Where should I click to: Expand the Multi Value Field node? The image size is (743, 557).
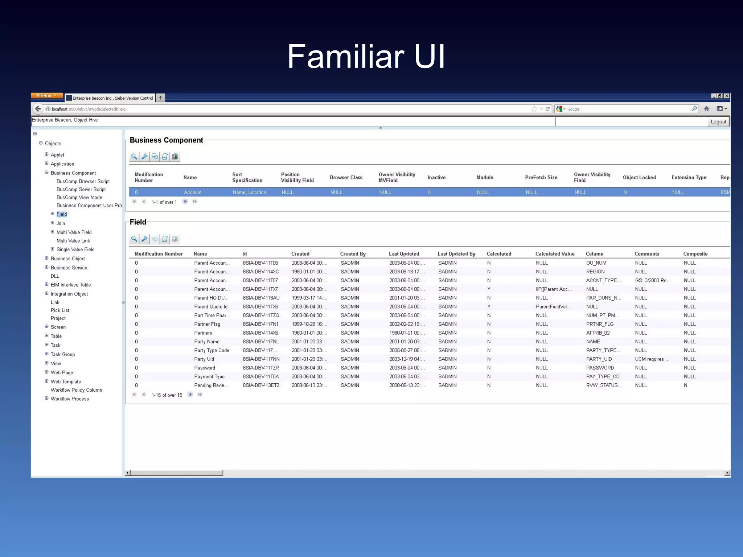[53, 232]
